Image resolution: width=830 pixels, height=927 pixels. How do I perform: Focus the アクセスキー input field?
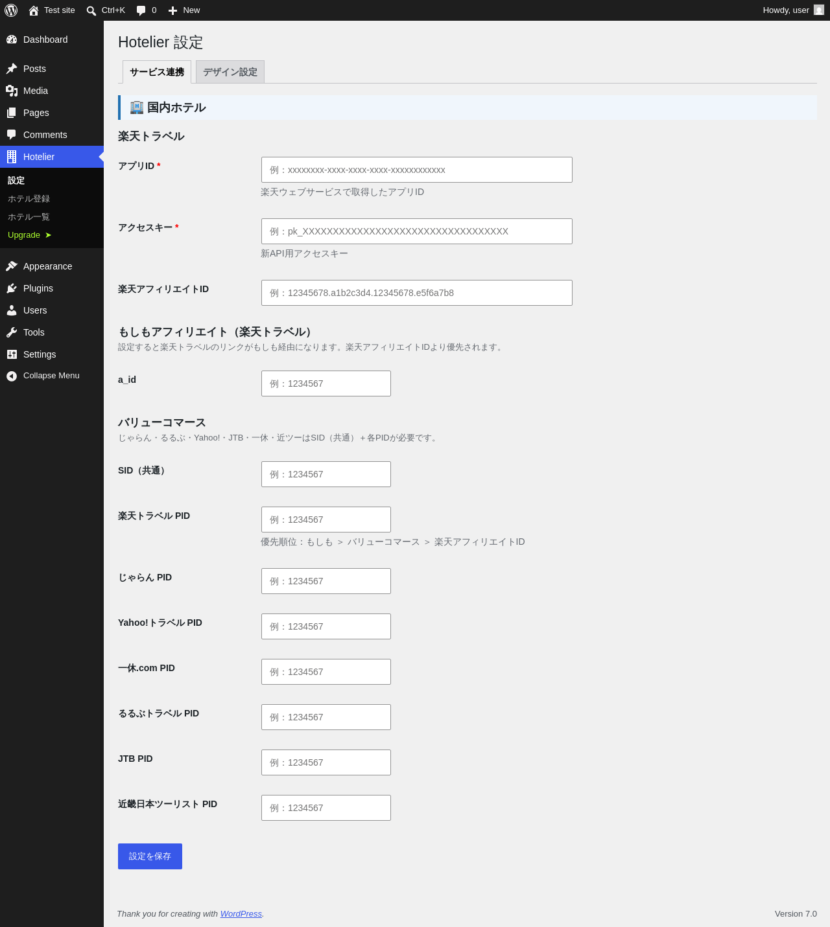click(x=417, y=231)
